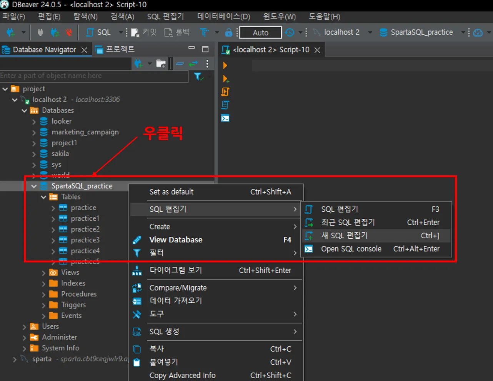Choose Open SQL console in the submenu
Image resolution: width=493 pixels, height=381 pixels.
tap(376, 249)
